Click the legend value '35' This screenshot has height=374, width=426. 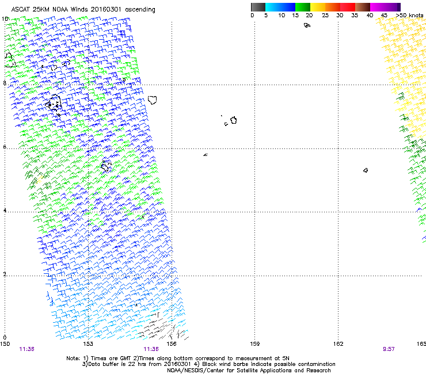pos(355,16)
